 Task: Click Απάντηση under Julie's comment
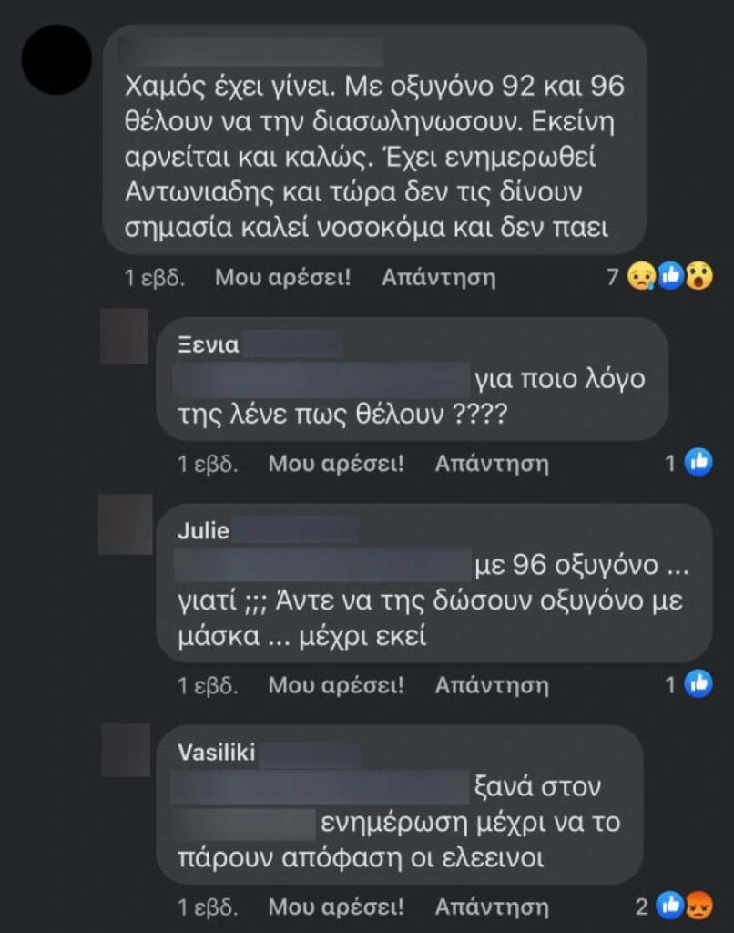492,685
